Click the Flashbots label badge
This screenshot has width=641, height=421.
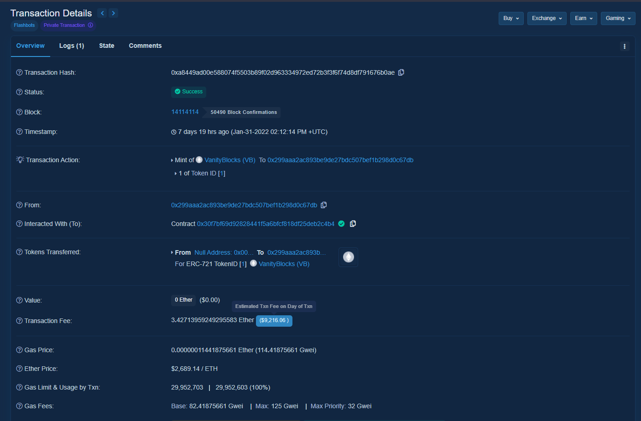24,25
